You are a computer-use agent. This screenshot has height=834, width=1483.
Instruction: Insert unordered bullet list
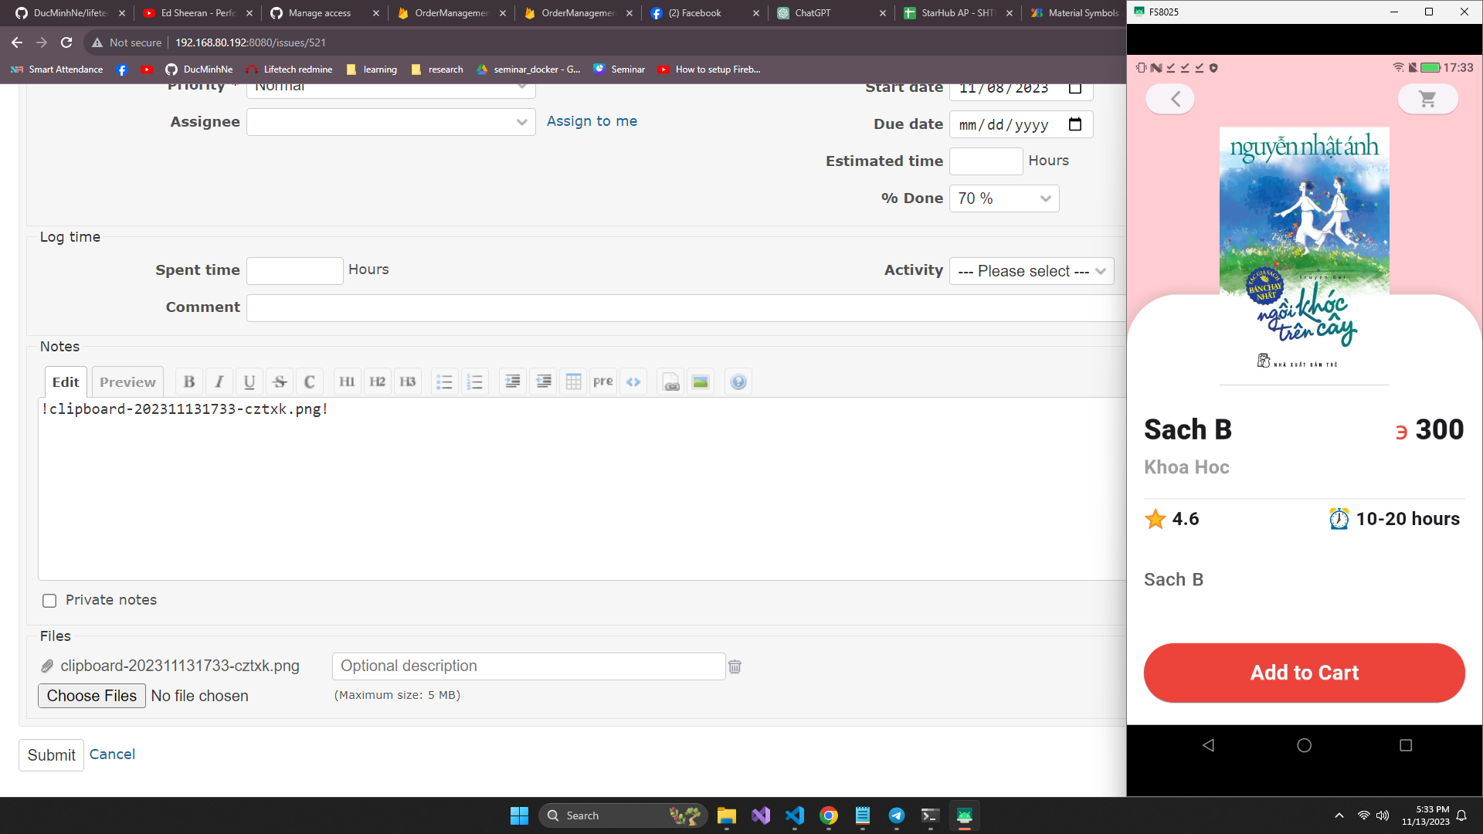pyautogui.click(x=444, y=381)
